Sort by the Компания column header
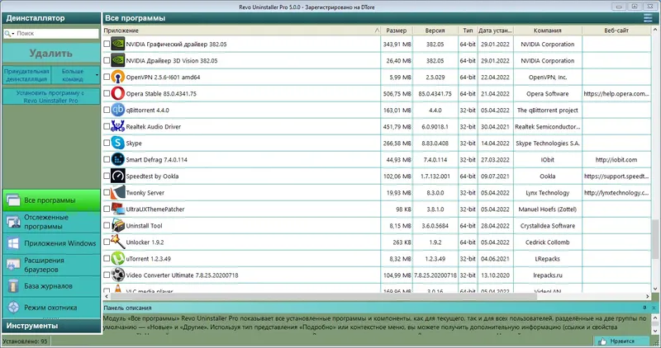 coord(548,31)
